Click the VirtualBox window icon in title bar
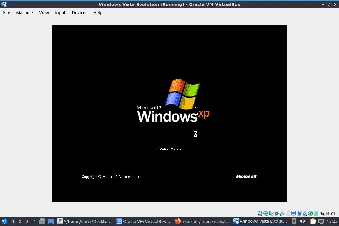The image size is (339, 226). [4, 4]
